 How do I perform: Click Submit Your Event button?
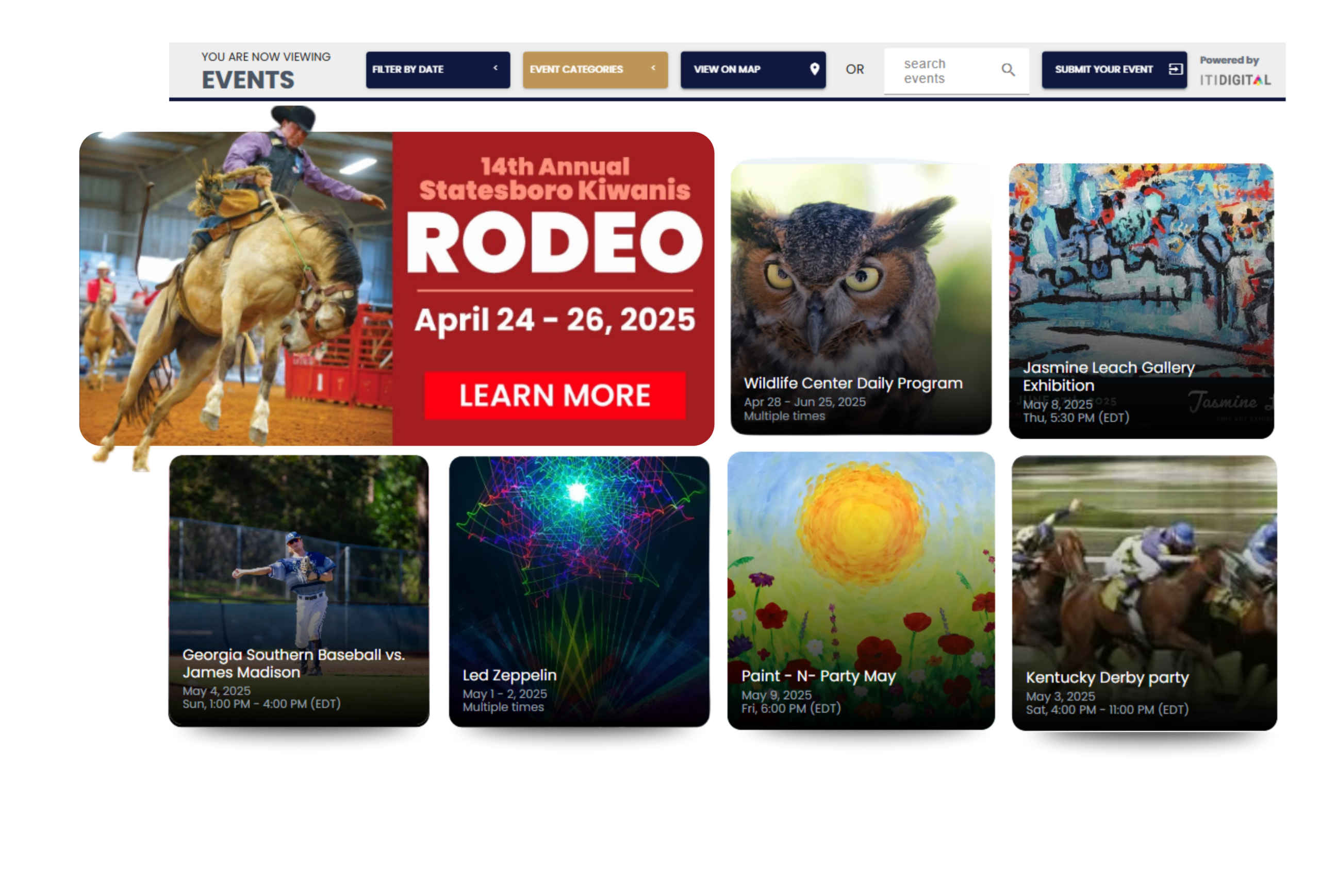(1114, 70)
